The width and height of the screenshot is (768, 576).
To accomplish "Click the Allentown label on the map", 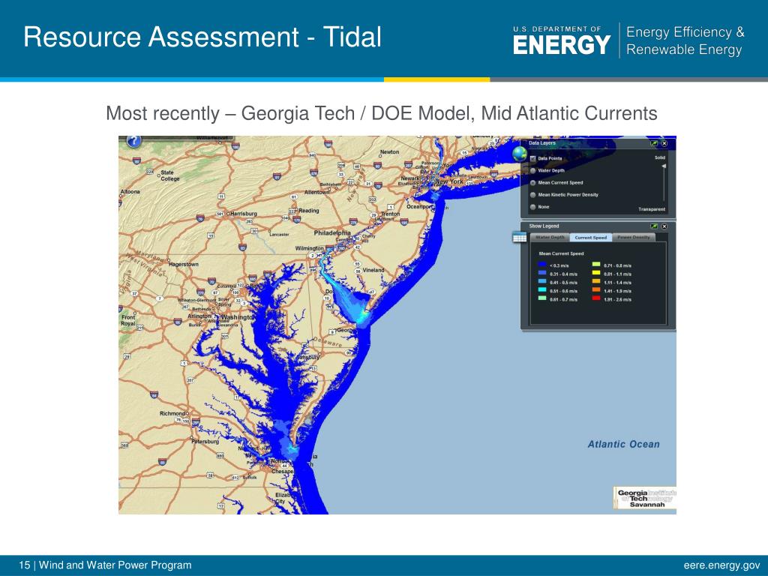I will coord(317,193).
